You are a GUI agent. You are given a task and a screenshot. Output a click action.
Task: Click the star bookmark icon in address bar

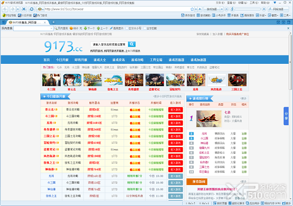coord(192,9)
